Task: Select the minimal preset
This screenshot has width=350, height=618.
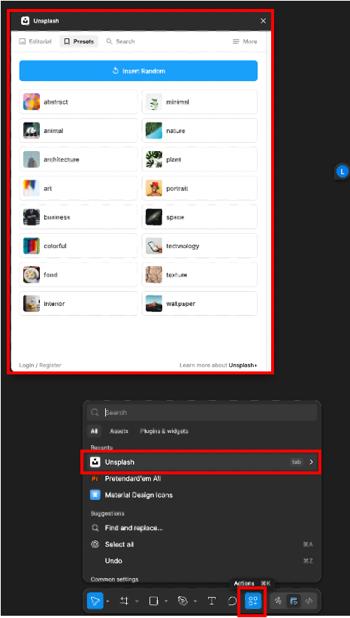Action: [x=200, y=101]
